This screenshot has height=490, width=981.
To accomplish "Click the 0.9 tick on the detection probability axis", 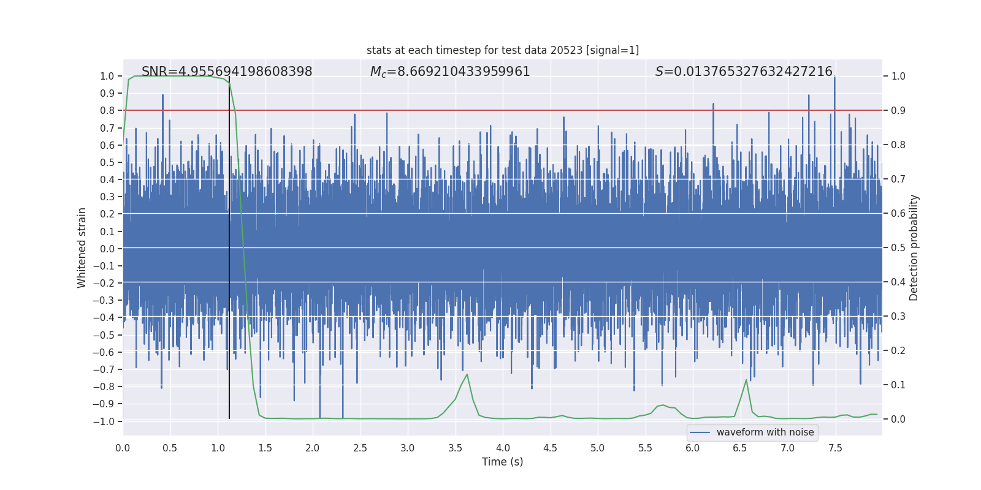I will pyautogui.click(x=898, y=111).
